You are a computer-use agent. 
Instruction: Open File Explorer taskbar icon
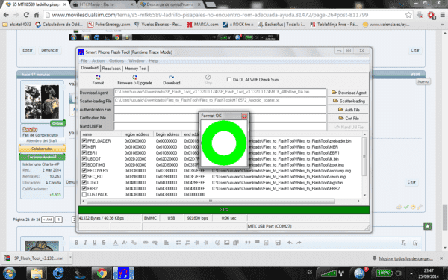[37, 273]
